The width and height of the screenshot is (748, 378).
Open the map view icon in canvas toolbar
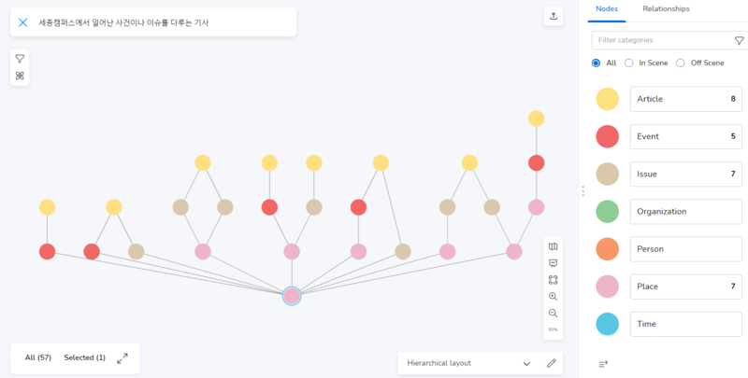[554, 246]
